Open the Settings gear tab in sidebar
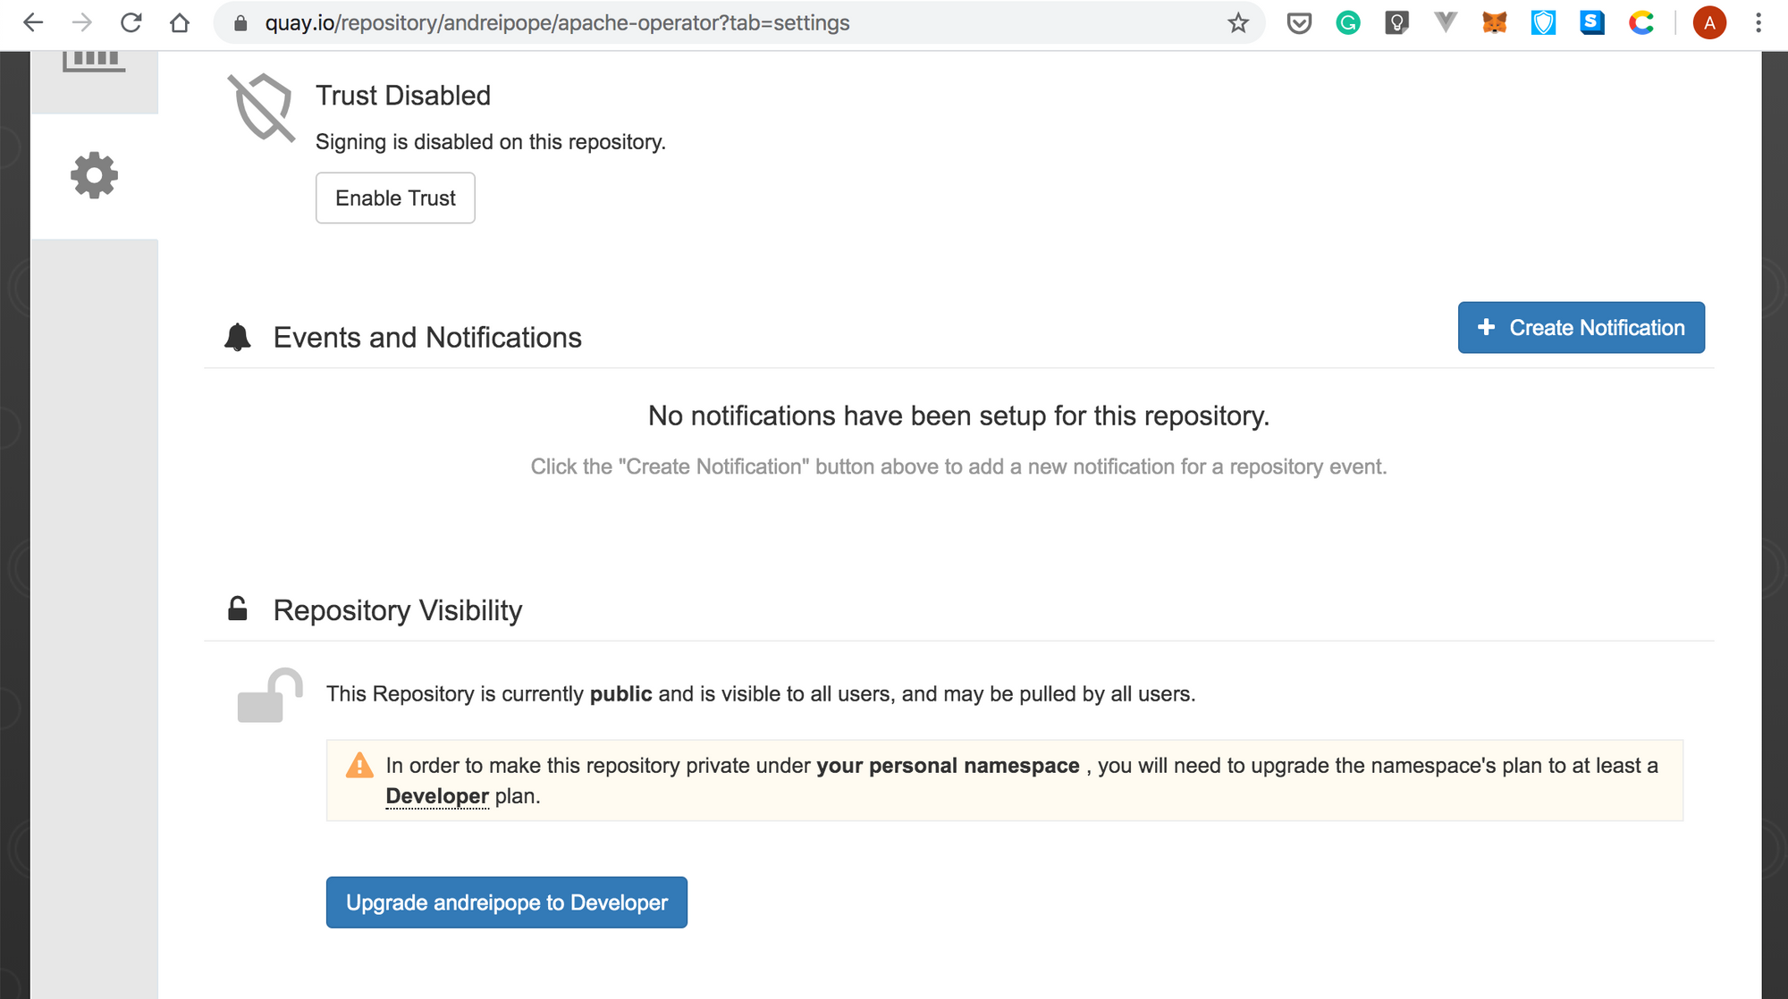Image resolution: width=1788 pixels, height=999 pixels. point(94,176)
